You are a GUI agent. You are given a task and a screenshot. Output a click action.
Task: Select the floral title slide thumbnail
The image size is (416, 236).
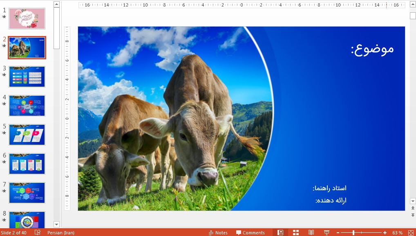point(27,18)
